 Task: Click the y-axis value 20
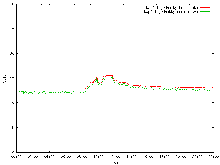12,54
